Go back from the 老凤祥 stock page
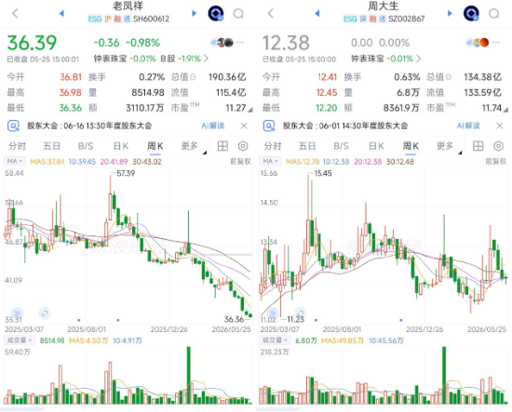This screenshot has height=412, width=512. point(15,13)
